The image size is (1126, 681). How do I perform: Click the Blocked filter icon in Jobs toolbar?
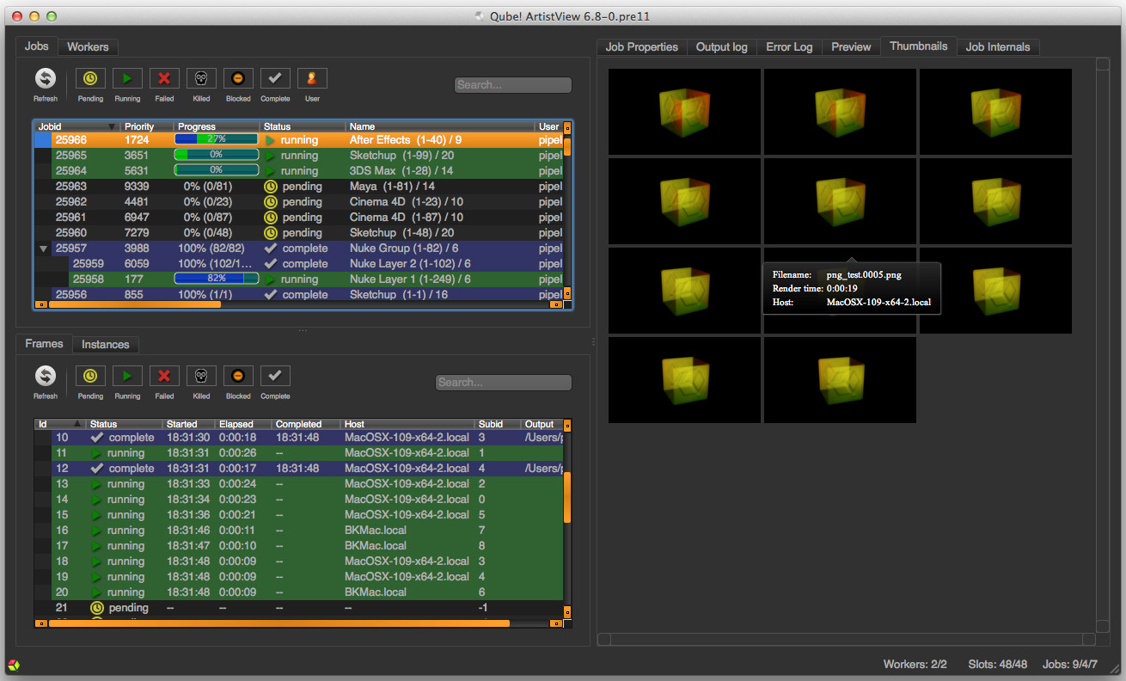click(x=238, y=79)
